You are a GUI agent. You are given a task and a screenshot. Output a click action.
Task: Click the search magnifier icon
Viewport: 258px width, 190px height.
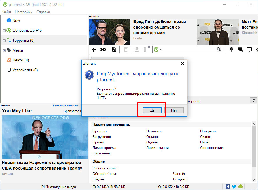pyautogui.click(x=219, y=50)
